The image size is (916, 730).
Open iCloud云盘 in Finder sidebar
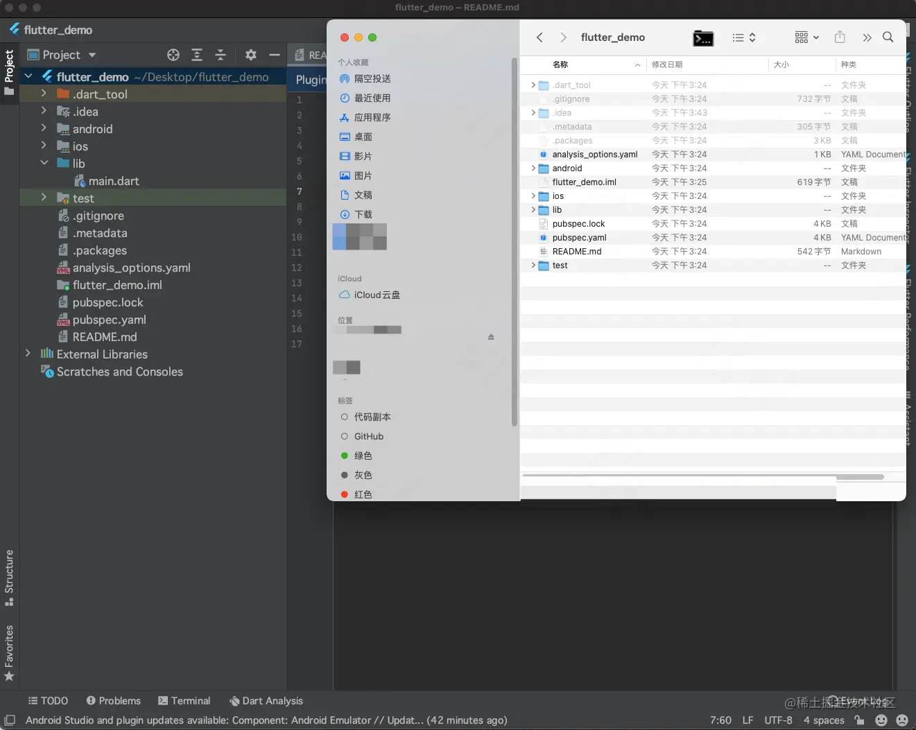pos(370,295)
